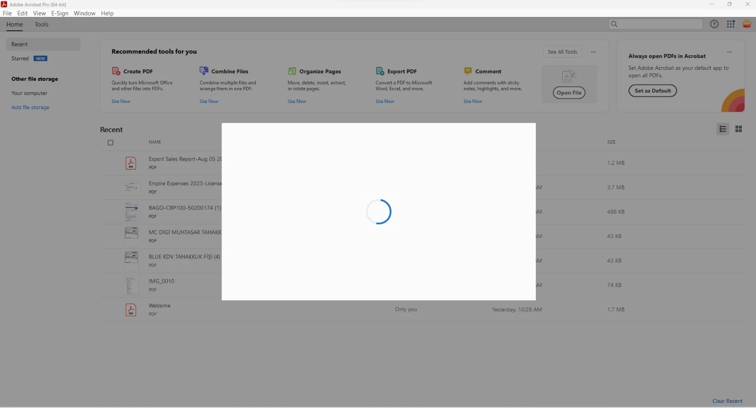Click the Create PDF tool icon
This screenshot has height=408, width=756.
116,71
